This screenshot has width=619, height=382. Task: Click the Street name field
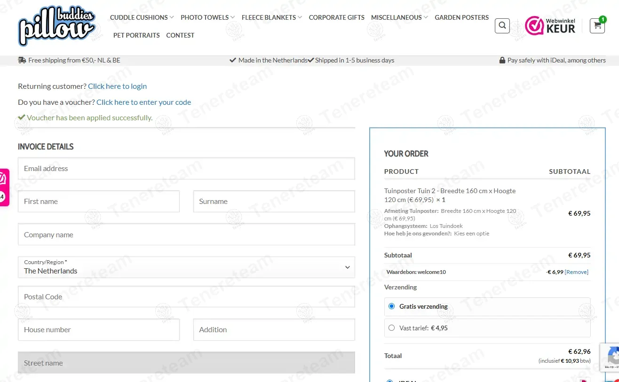pos(186,363)
